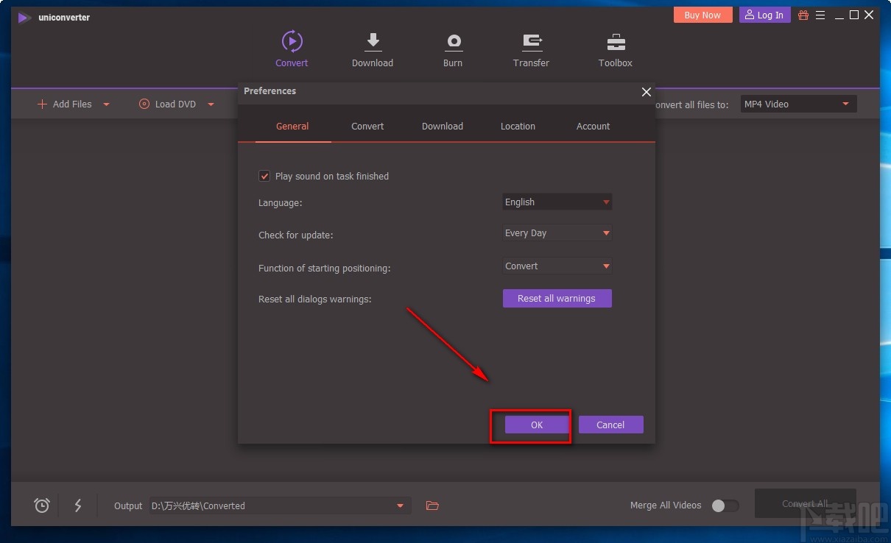Expand the Language dropdown

pyautogui.click(x=557, y=202)
